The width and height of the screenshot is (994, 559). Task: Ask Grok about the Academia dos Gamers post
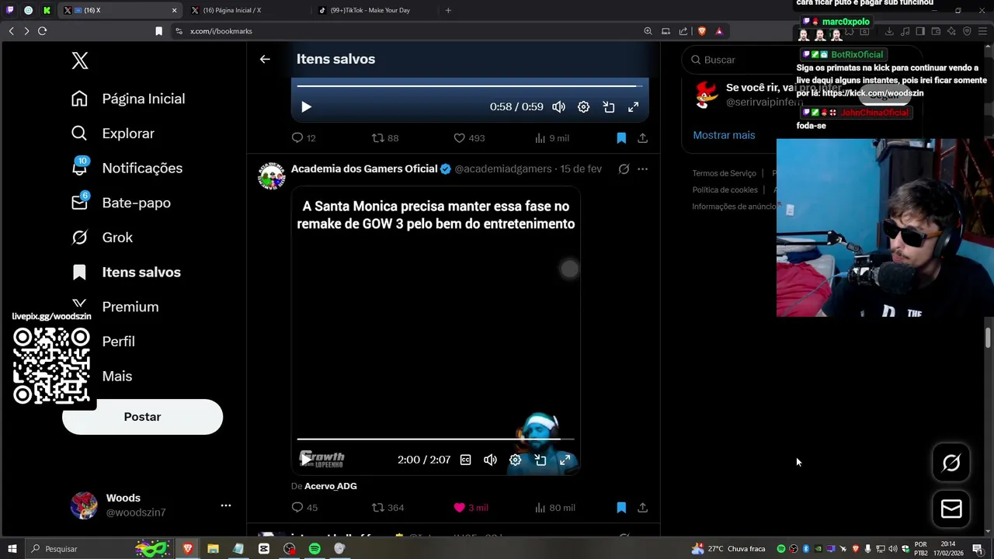click(x=624, y=168)
